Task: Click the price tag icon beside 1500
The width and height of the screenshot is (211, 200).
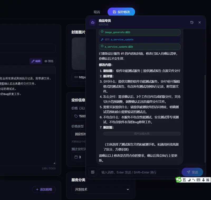Action: click(x=76, y=116)
